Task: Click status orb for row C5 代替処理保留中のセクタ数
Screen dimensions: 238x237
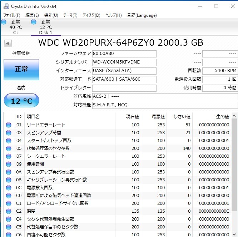Action: (9, 227)
